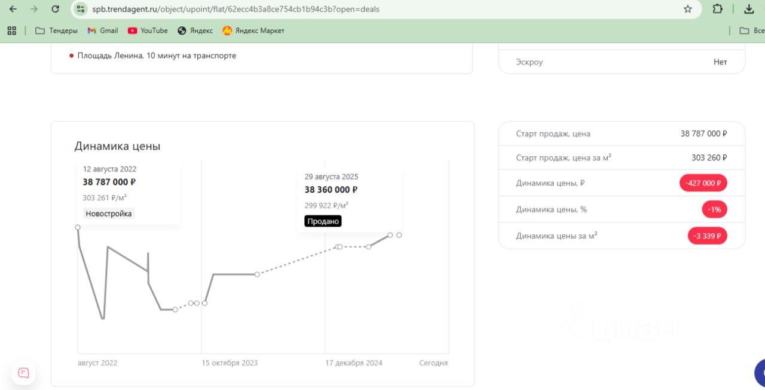Image resolution: width=765 pixels, height=390 pixels.
Task: Click the -427 000 ₽ price dynamics badge
Action: [x=703, y=183]
